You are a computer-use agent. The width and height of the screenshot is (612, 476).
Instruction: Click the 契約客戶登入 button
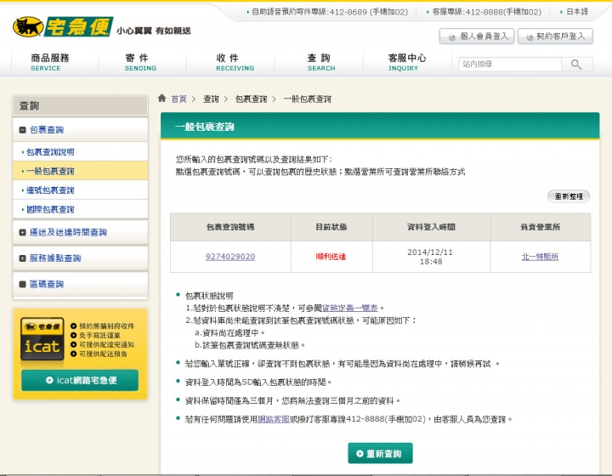tap(555, 37)
